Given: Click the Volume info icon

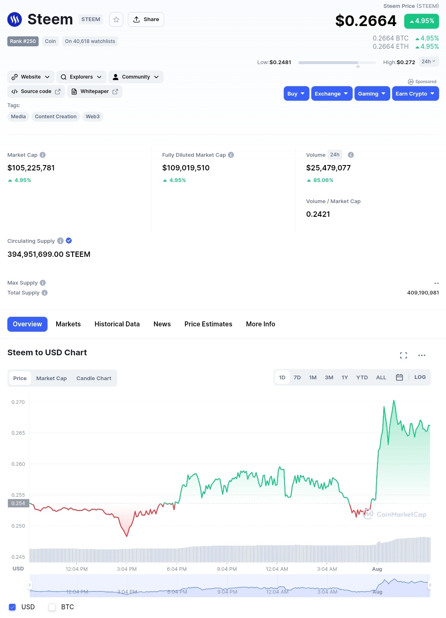Looking at the screenshot, I should pos(351,155).
